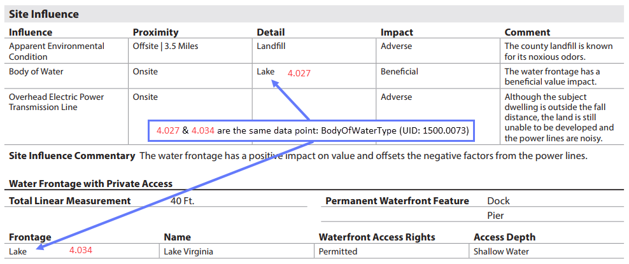Click the Beneficial impact cell
The image size is (629, 264).
(399, 72)
